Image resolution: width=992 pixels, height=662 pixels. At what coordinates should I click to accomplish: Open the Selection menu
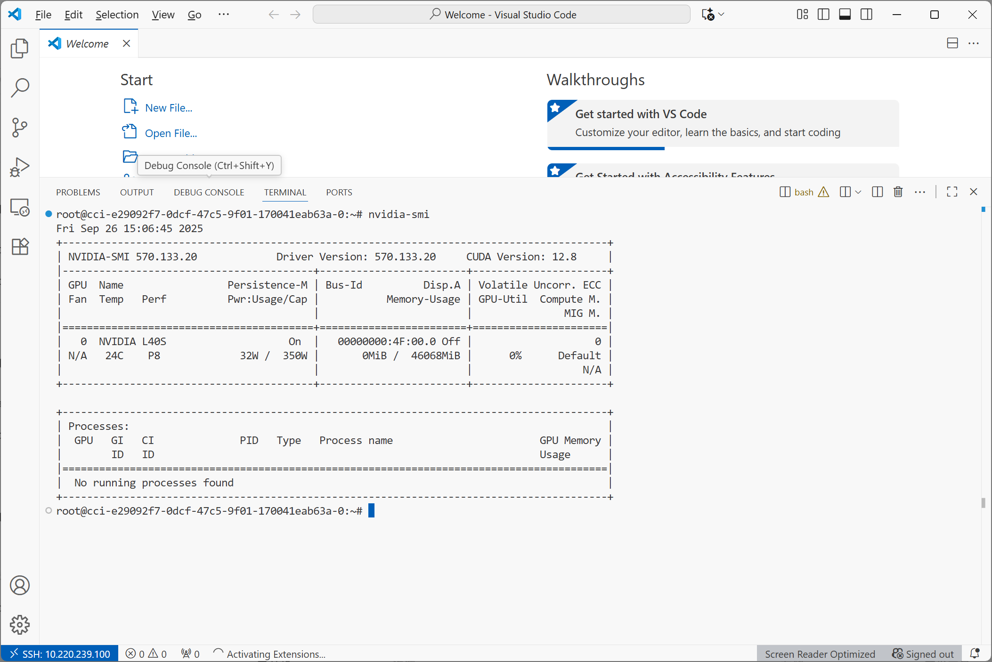coord(117,15)
